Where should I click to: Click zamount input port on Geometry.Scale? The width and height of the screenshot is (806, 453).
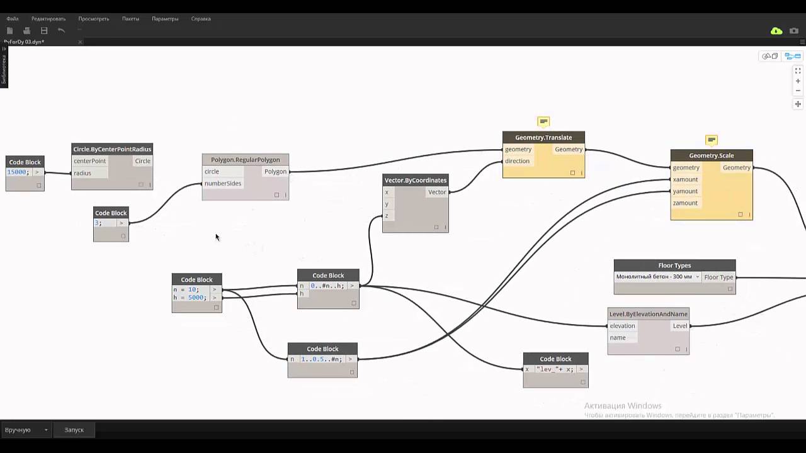[x=686, y=203]
